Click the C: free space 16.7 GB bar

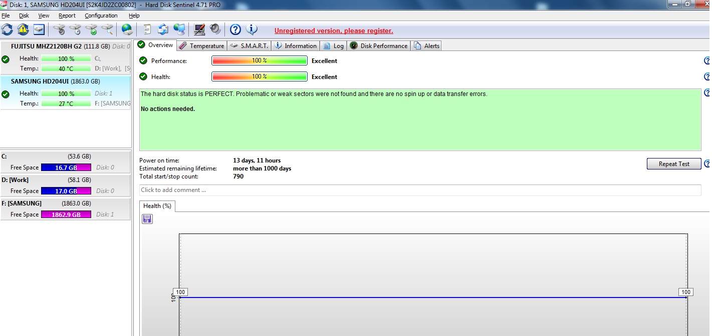coord(66,167)
